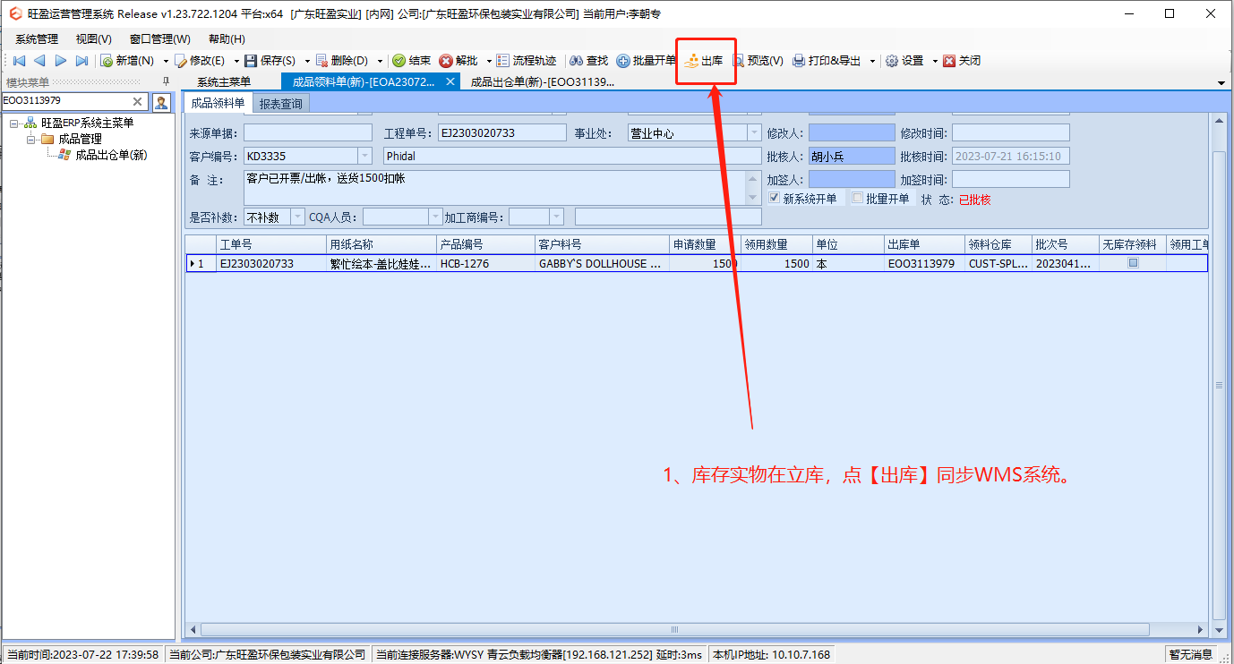This screenshot has width=1234, height=664.
Task: Go to the next record arrow
Action: 61,61
